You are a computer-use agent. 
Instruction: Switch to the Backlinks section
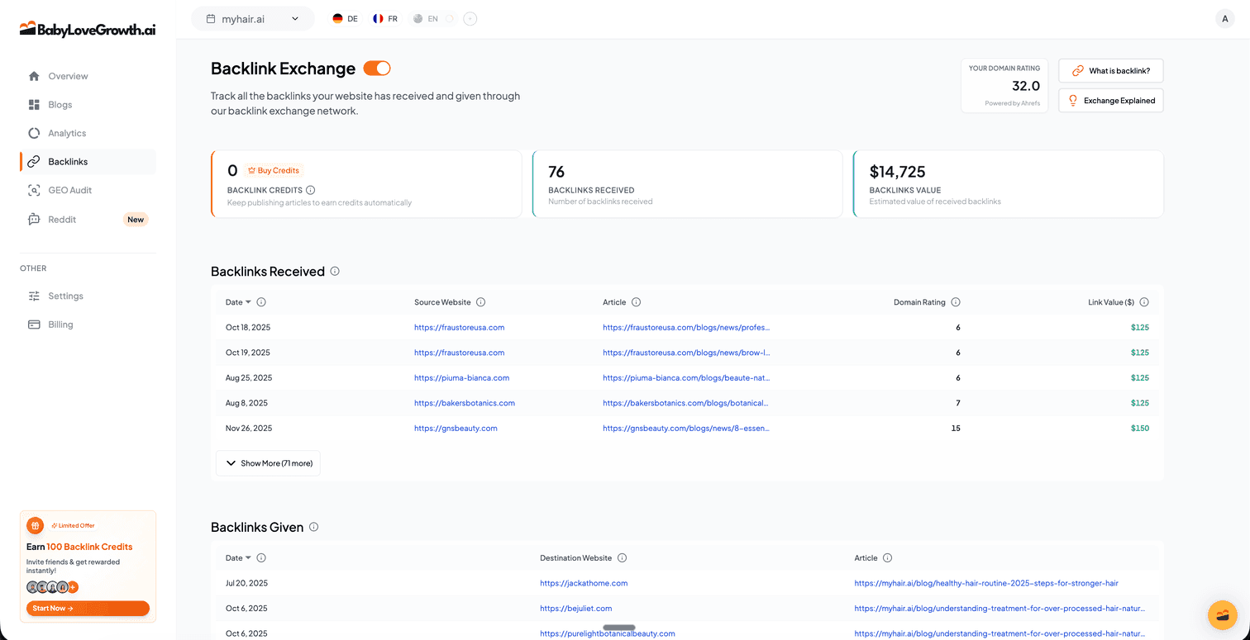tap(66, 161)
